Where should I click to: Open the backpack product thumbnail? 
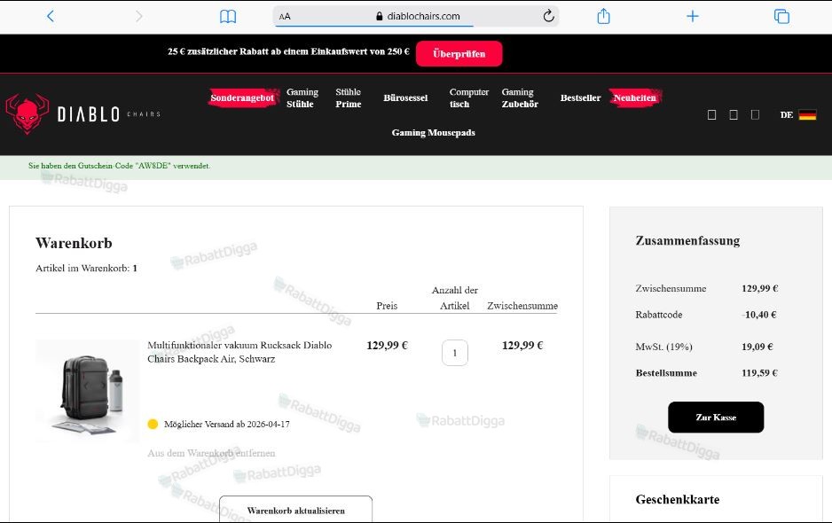pos(88,391)
